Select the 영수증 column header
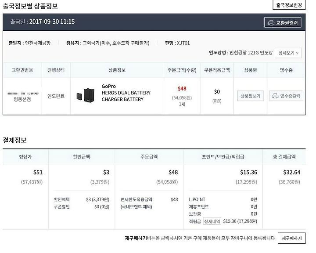The width and height of the screenshot is (316, 253). tap(286, 70)
